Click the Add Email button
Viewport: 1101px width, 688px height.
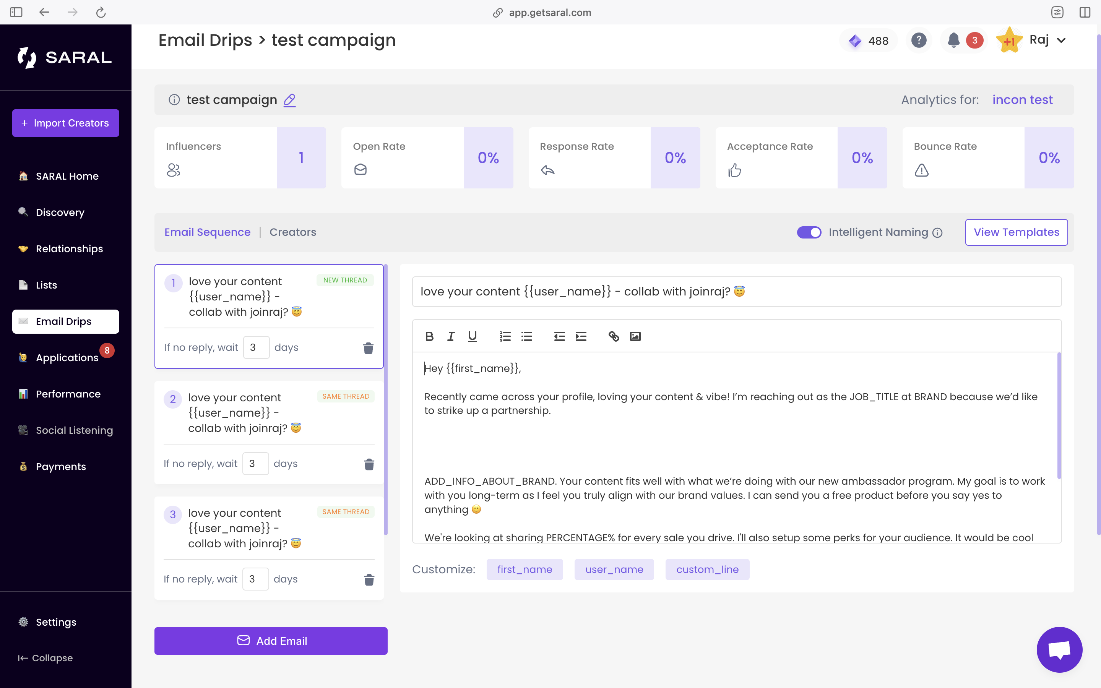tap(271, 641)
